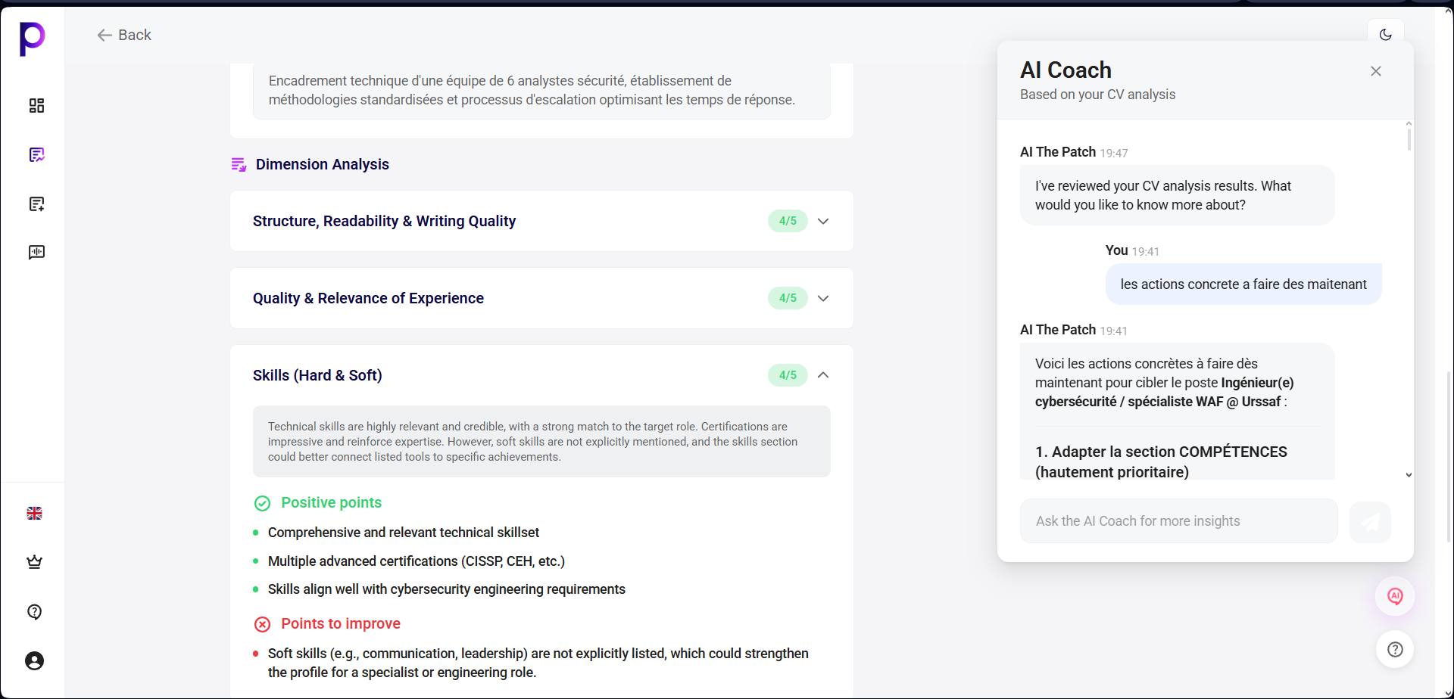Viewport: 1454px width, 699px height.
Task: Open the floating question mark help button
Action: click(1394, 650)
